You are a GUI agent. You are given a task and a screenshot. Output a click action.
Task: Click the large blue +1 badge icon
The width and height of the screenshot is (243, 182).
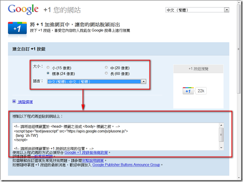[x=17, y=28]
